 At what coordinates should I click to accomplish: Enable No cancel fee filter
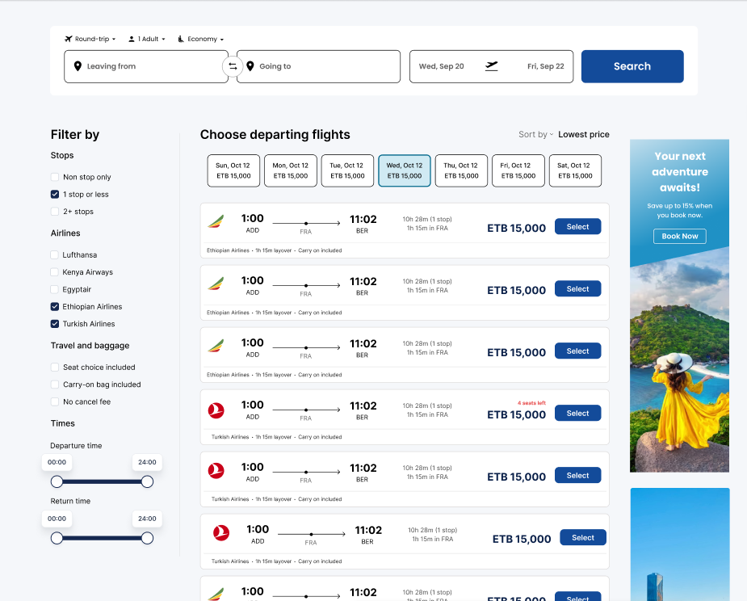pos(55,401)
